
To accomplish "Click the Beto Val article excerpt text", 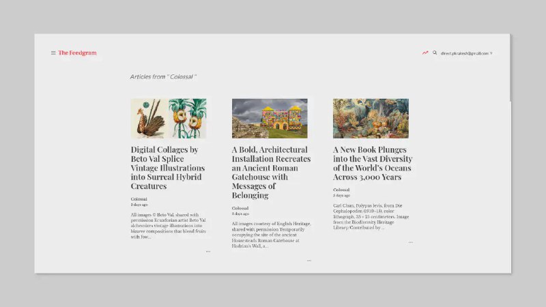I will point(168,226).
